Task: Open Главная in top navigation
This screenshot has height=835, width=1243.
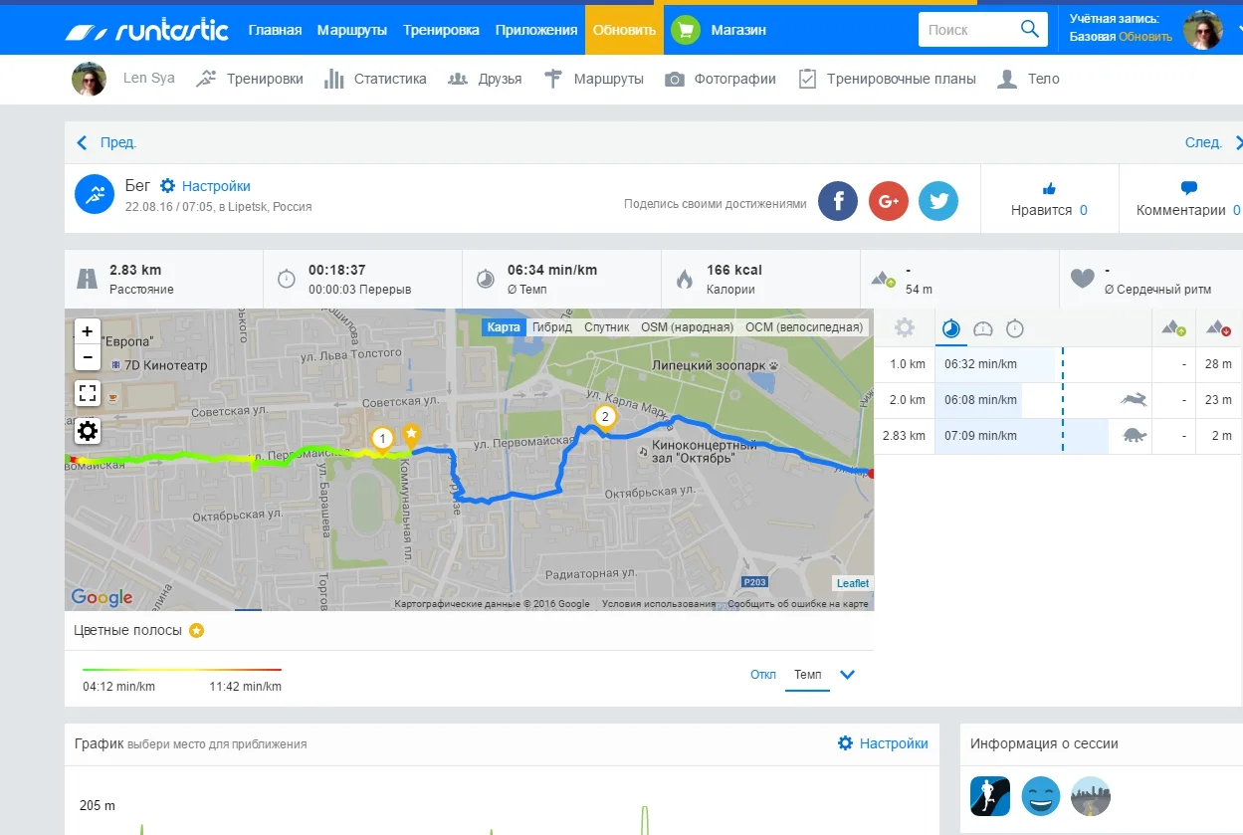Action: (275, 30)
